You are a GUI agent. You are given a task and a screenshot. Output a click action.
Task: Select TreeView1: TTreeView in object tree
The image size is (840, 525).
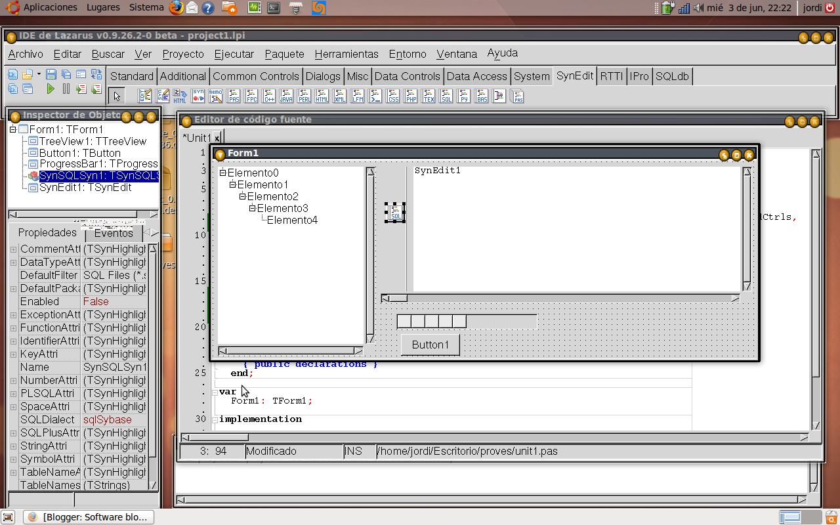click(x=93, y=141)
